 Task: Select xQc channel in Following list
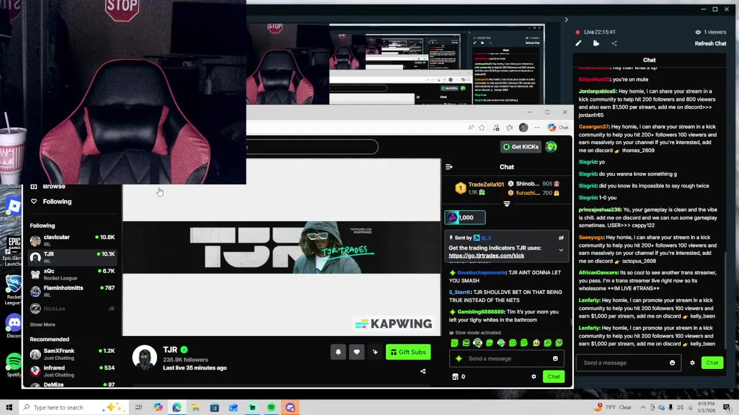[x=72, y=274]
